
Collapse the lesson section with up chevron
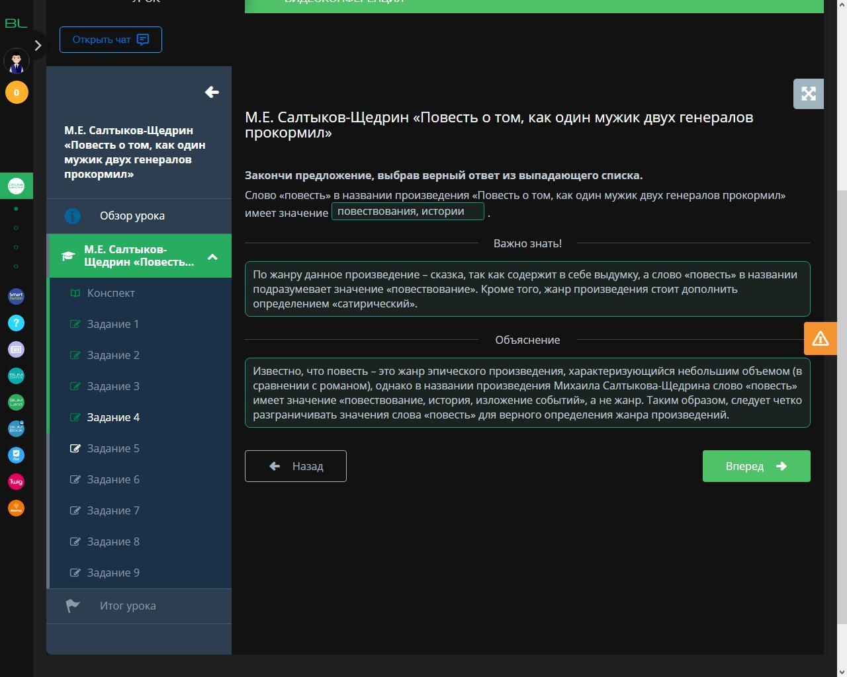[212, 257]
